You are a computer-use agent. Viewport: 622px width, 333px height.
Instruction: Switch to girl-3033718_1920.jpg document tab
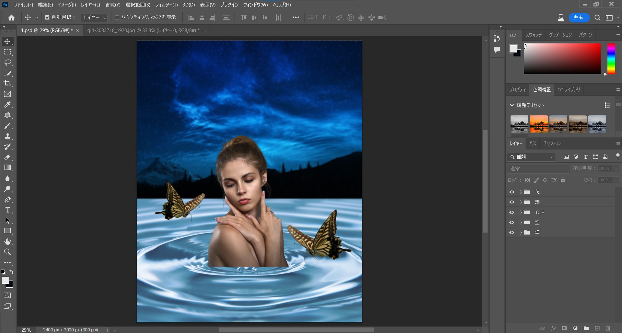(x=143, y=30)
